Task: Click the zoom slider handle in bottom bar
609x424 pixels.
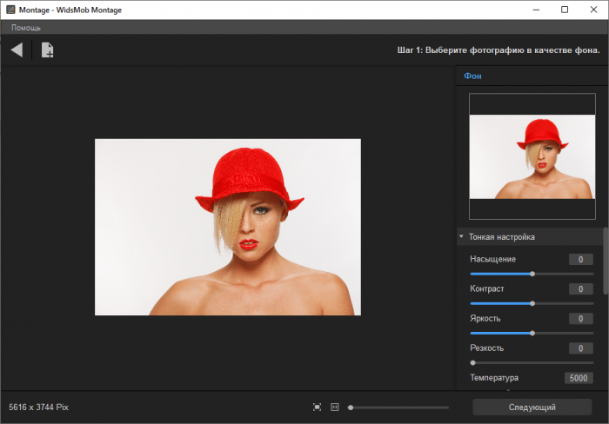Action: tap(351, 407)
